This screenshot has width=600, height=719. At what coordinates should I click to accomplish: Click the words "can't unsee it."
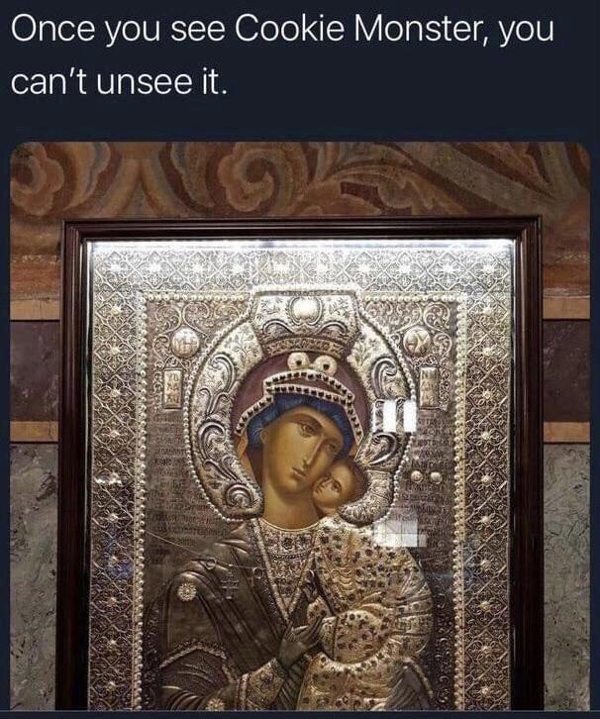pos(119,81)
